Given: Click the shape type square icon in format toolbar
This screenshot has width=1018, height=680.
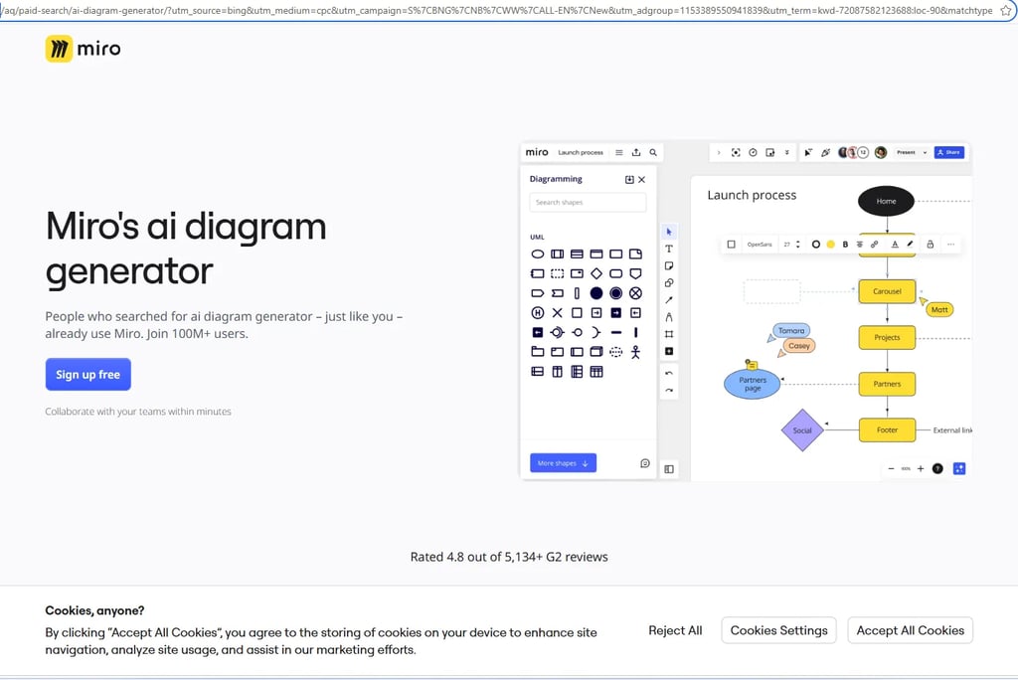Looking at the screenshot, I should pyautogui.click(x=731, y=245).
